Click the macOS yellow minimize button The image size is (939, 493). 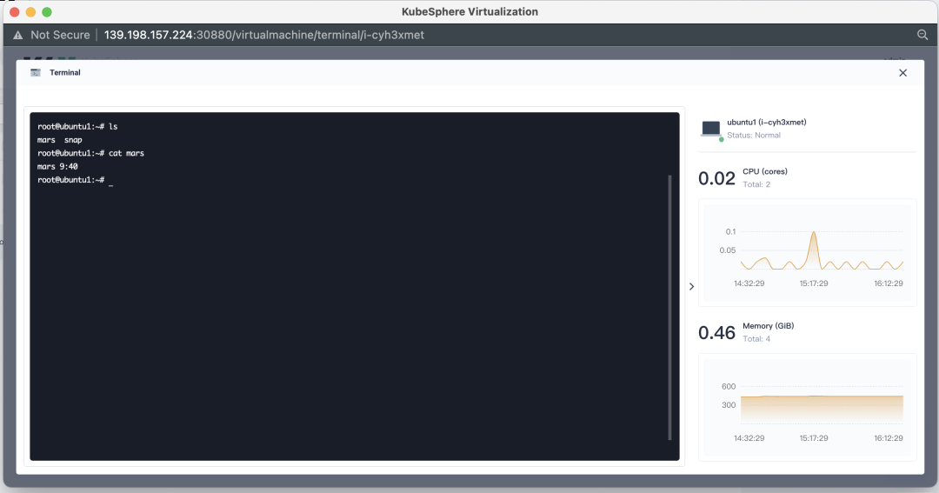coord(30,12)
